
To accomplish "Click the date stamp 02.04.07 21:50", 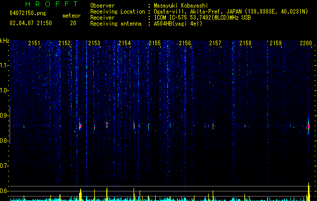I will coord(31,23).
